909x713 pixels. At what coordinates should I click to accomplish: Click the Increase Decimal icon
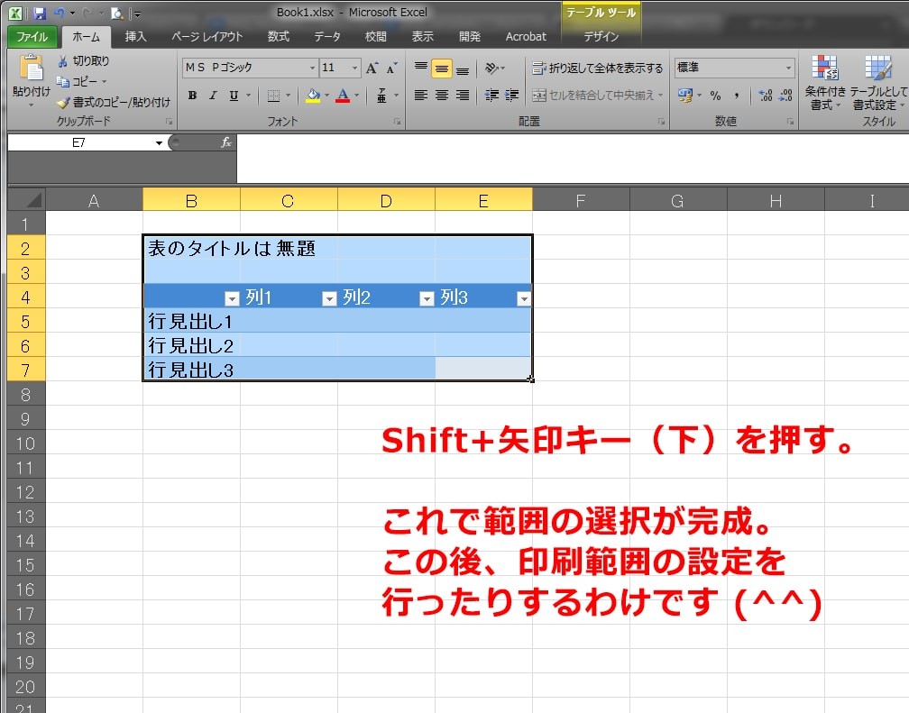(x=766, y=95)
